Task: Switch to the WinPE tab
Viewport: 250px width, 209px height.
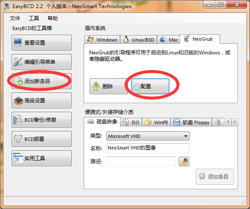Action: [156, 122]
